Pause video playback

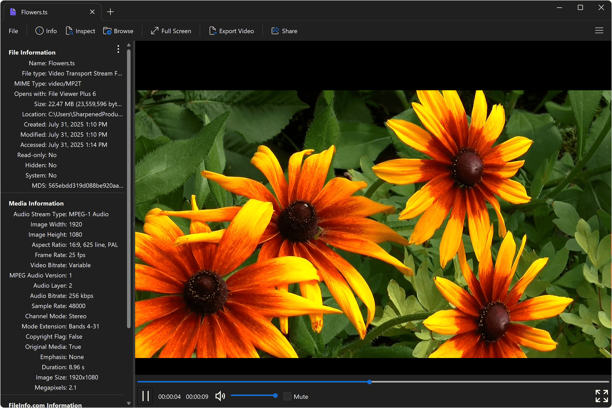point(145,396)
